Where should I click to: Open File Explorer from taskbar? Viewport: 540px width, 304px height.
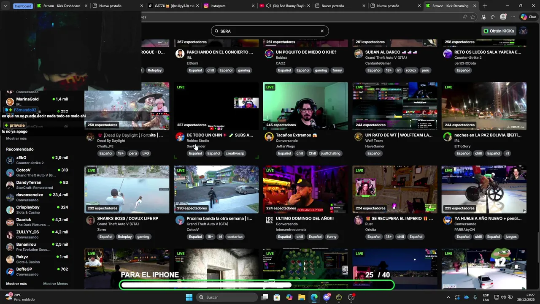(302, 297)
